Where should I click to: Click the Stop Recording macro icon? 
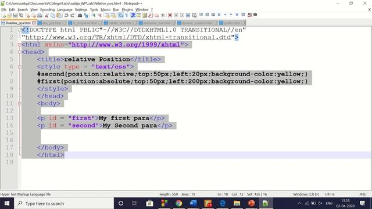coord(176,16)
